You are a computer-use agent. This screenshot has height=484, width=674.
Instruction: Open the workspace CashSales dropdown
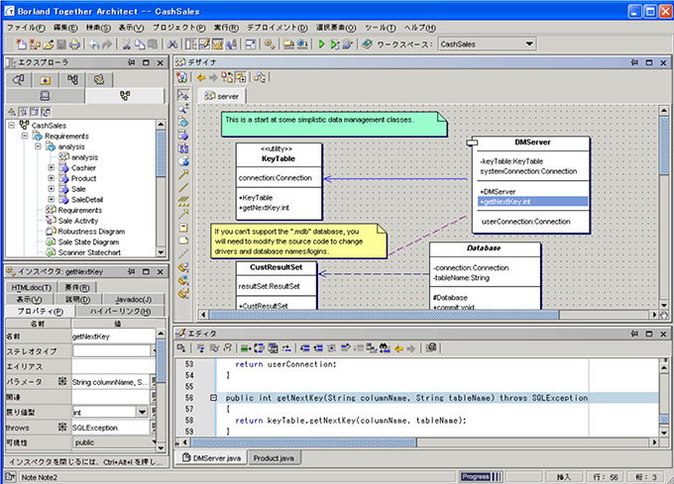point(529,45)
